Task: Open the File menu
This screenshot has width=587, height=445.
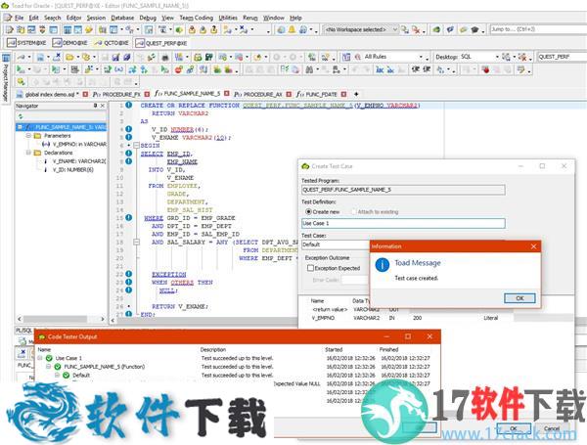Action: [x=20, y=18]
